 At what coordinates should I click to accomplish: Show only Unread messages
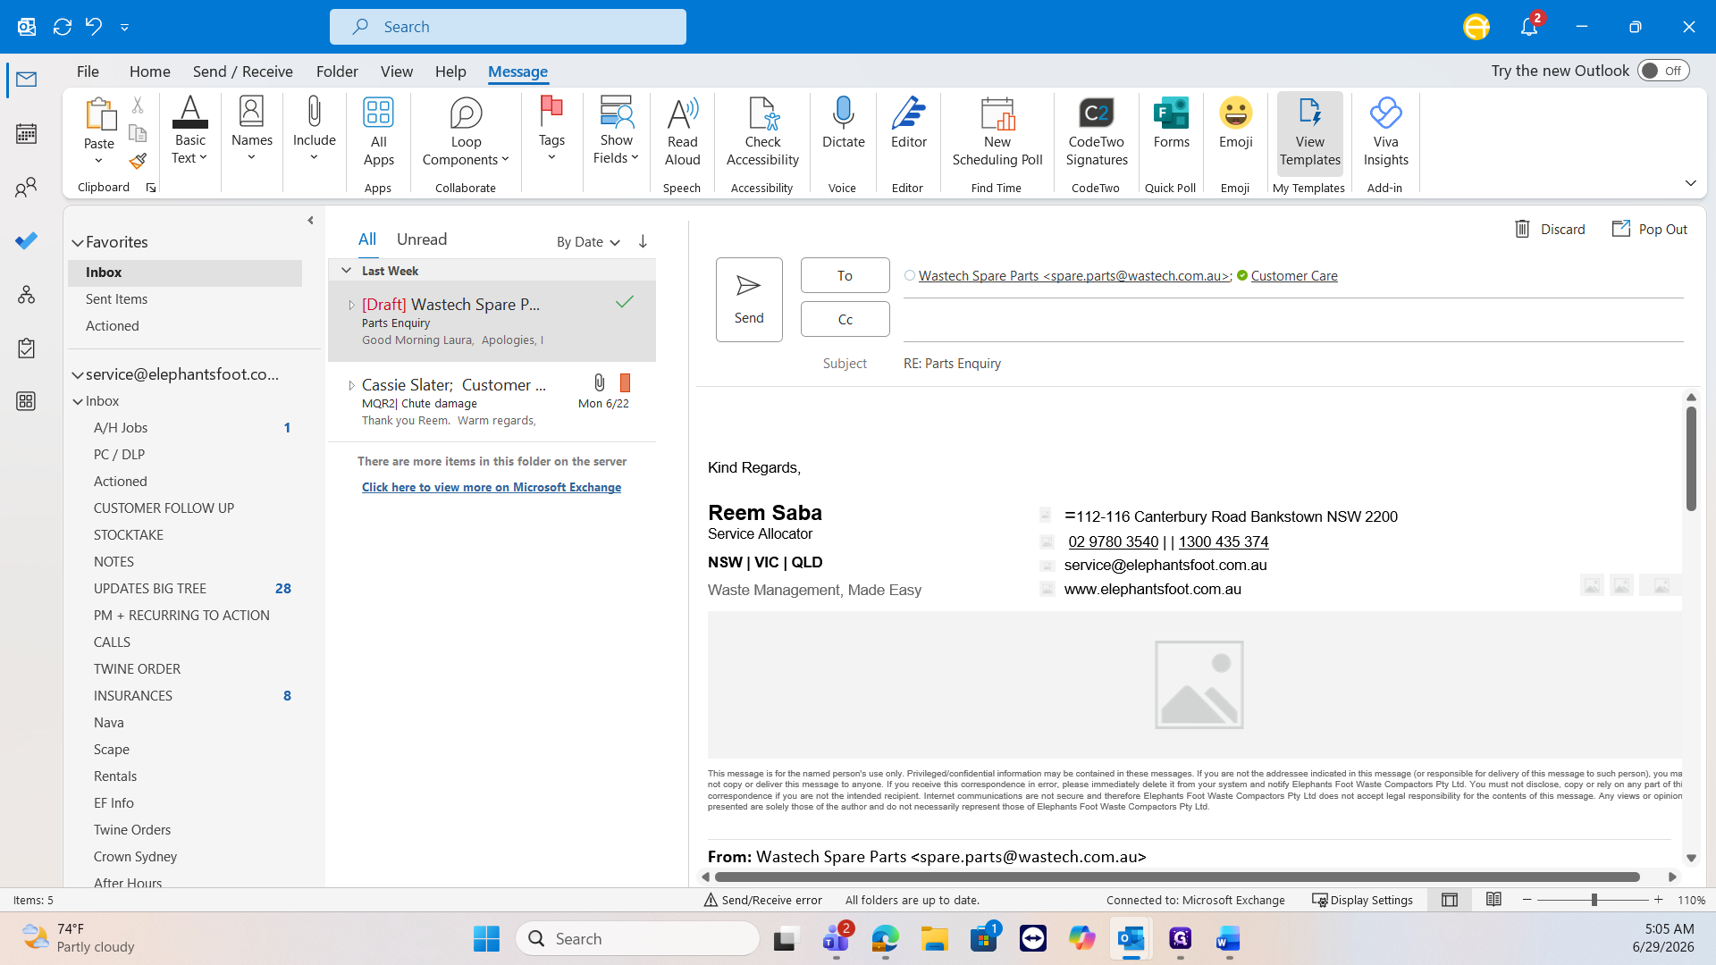coord(422,239)
